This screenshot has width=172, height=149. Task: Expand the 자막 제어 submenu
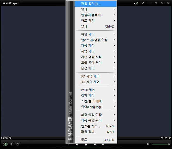96,51
